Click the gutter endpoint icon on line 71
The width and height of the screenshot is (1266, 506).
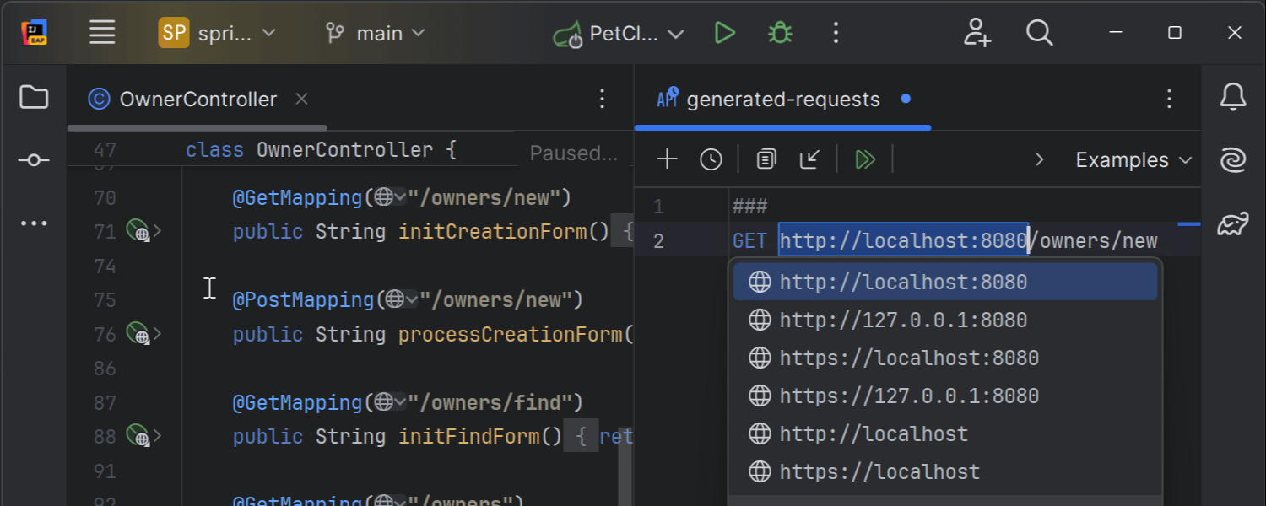(137, 231)
